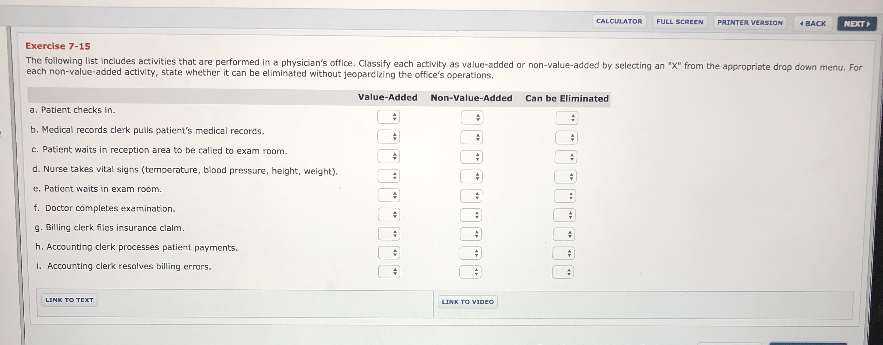Switch to FULL SCREEN mode
Screen dimensions: 883x345
[x=680, y=22]
